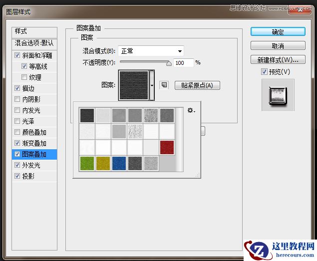Enable the 内发光 checkbox
The height and width of the screenshot is (261, 317).
point(17,110)
